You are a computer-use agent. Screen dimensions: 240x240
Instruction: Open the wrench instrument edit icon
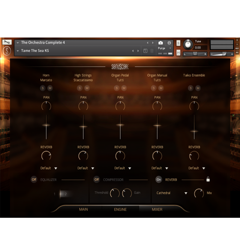point(7,42)
